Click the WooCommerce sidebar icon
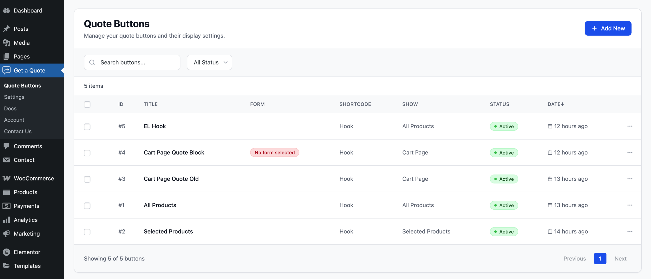 [6, 178]
